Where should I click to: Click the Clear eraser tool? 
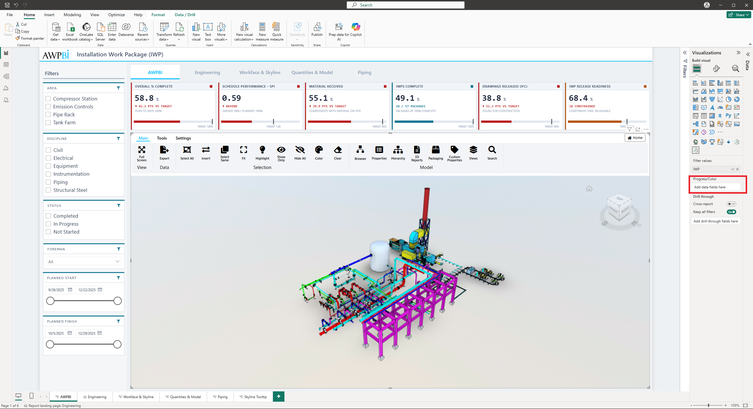(338, 153)
